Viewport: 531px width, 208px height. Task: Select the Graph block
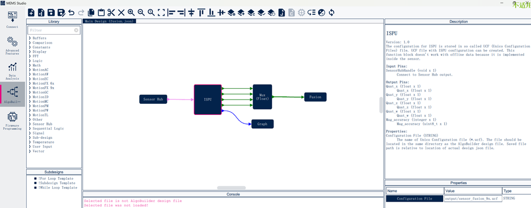(x=262, y=124)
